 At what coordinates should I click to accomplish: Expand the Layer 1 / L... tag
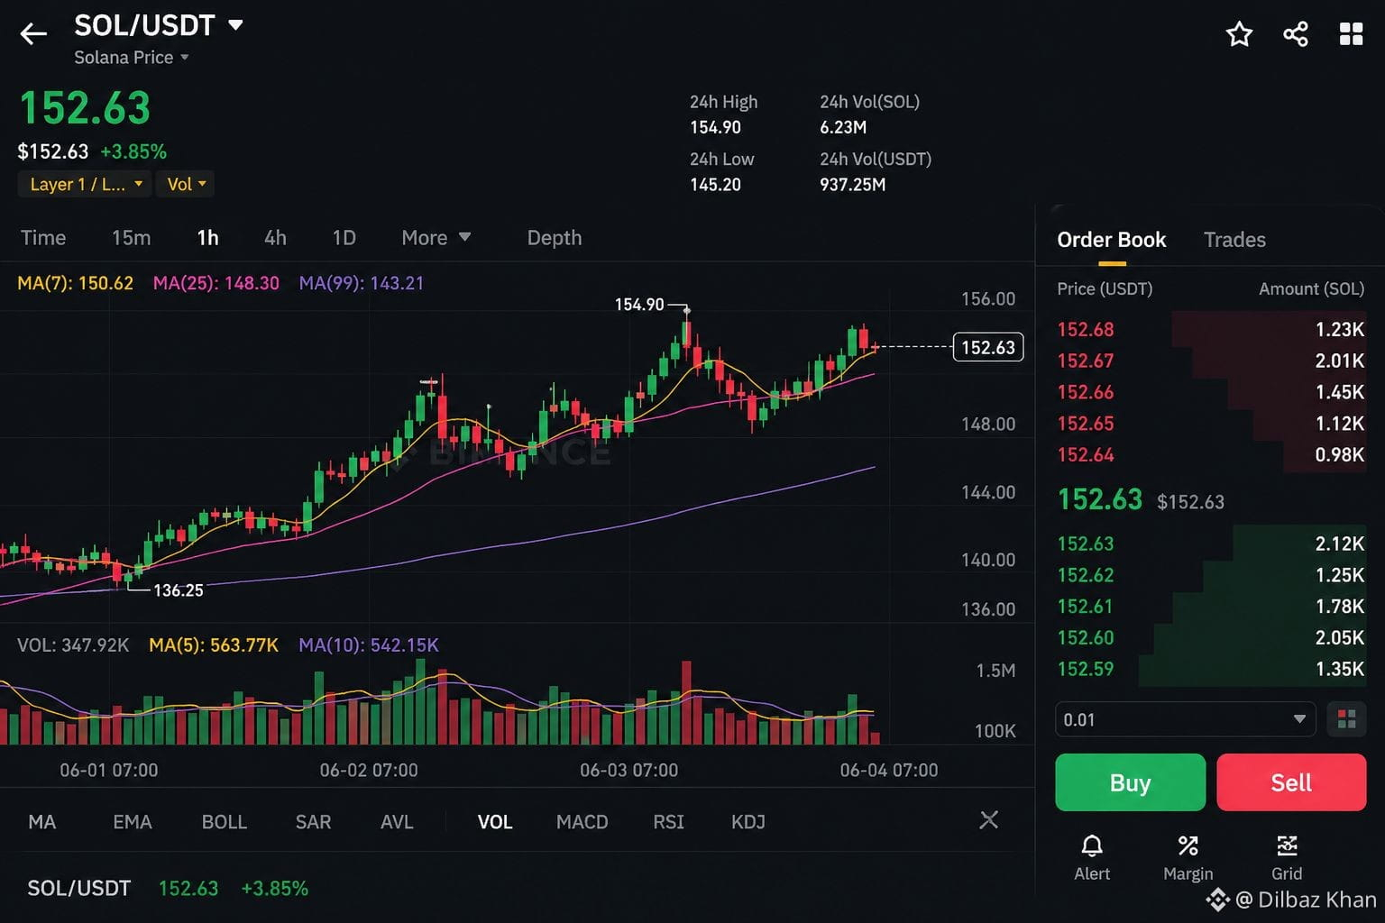click(86, 184)
